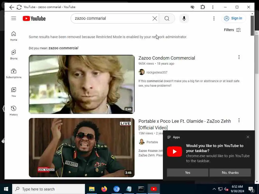Click the YouTube logo
The width and height of the screenshot is (259, 194).
[34, 18]
